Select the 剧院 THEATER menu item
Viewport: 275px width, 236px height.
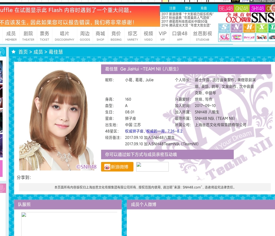[x=28, y=36]
